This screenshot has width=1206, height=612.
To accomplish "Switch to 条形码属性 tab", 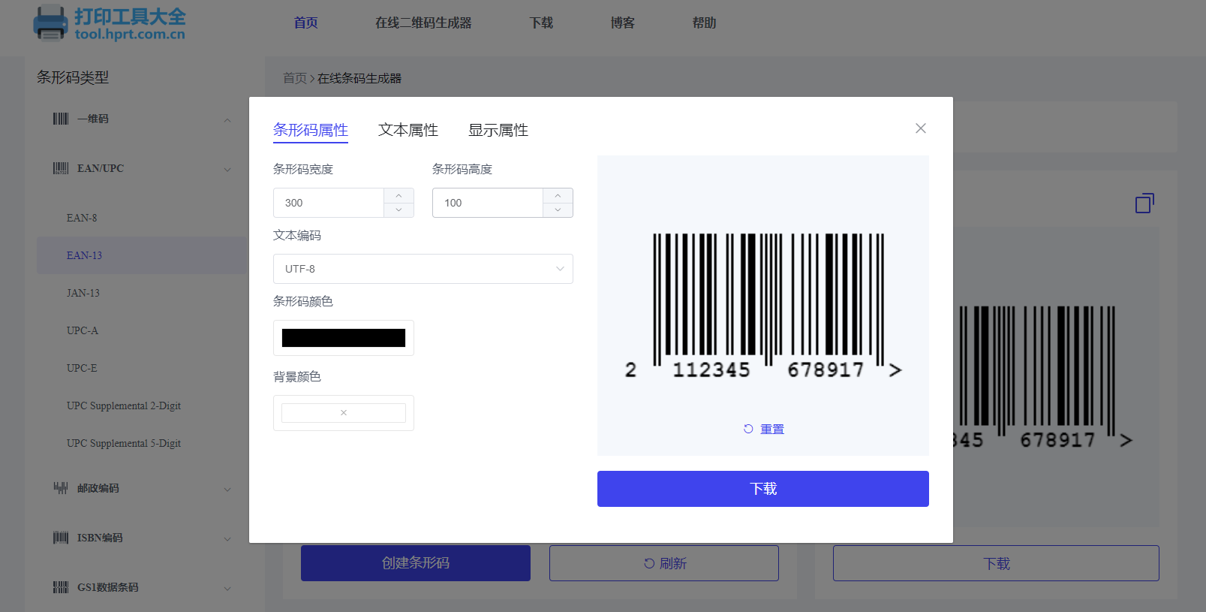I will tap(311, 130).
